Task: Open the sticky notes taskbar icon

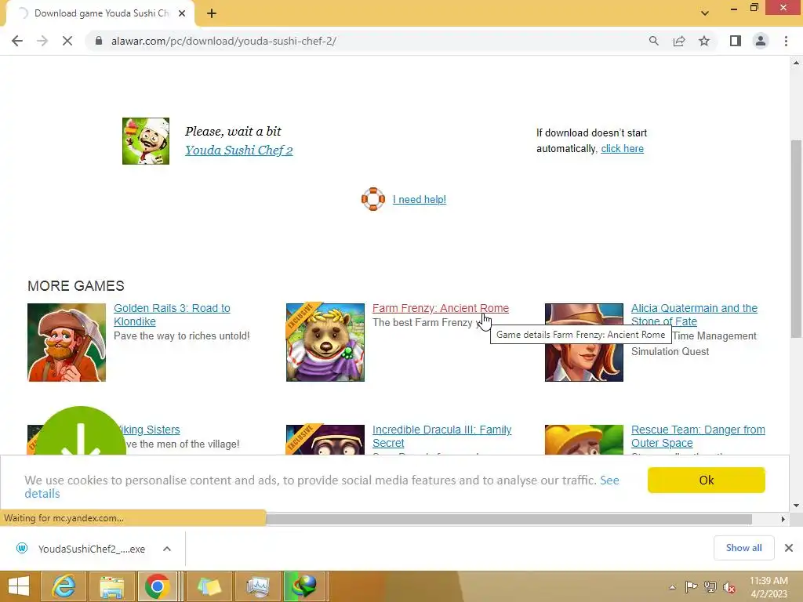Action: [x=209, y=586]
